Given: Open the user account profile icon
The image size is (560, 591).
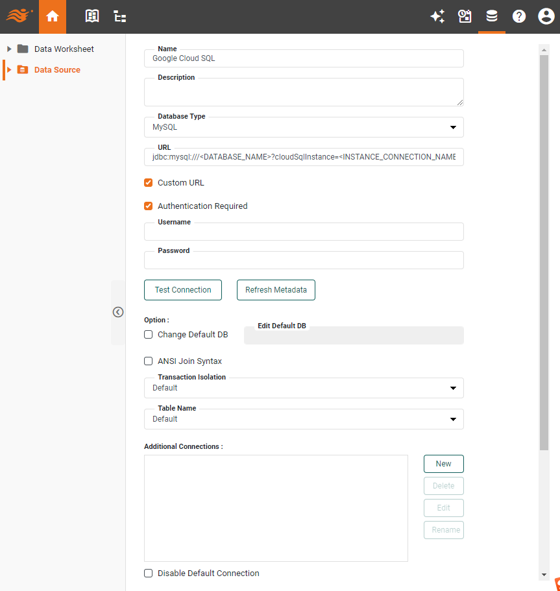Looking at the screenshot, I should coord(546,16).
